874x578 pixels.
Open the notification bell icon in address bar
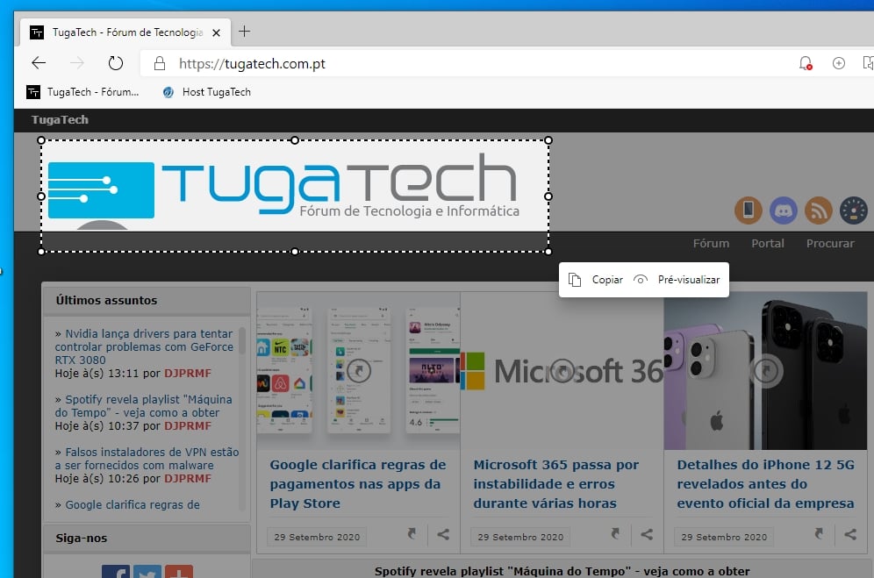(x=806, y=63)
